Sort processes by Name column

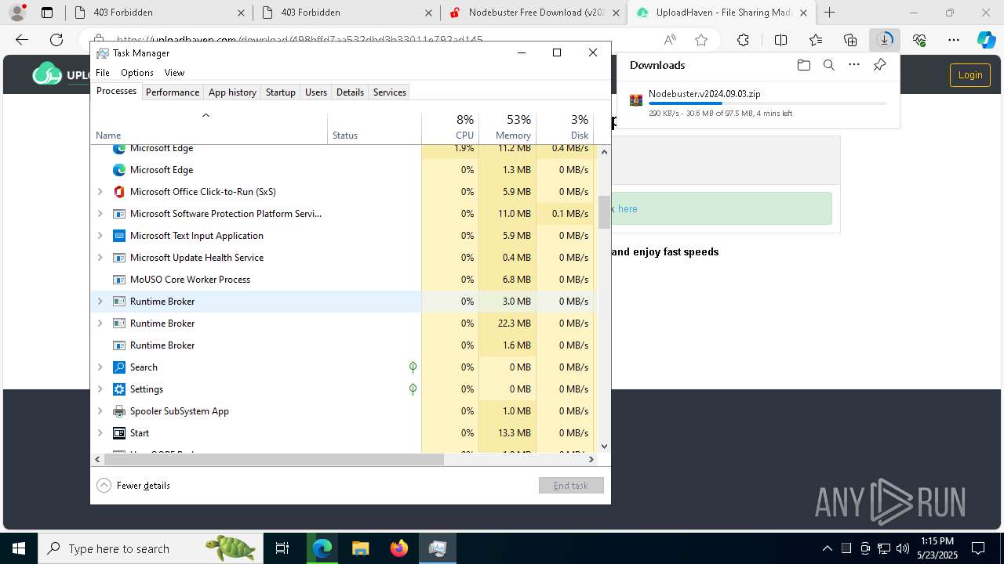(x=209, y=128)
